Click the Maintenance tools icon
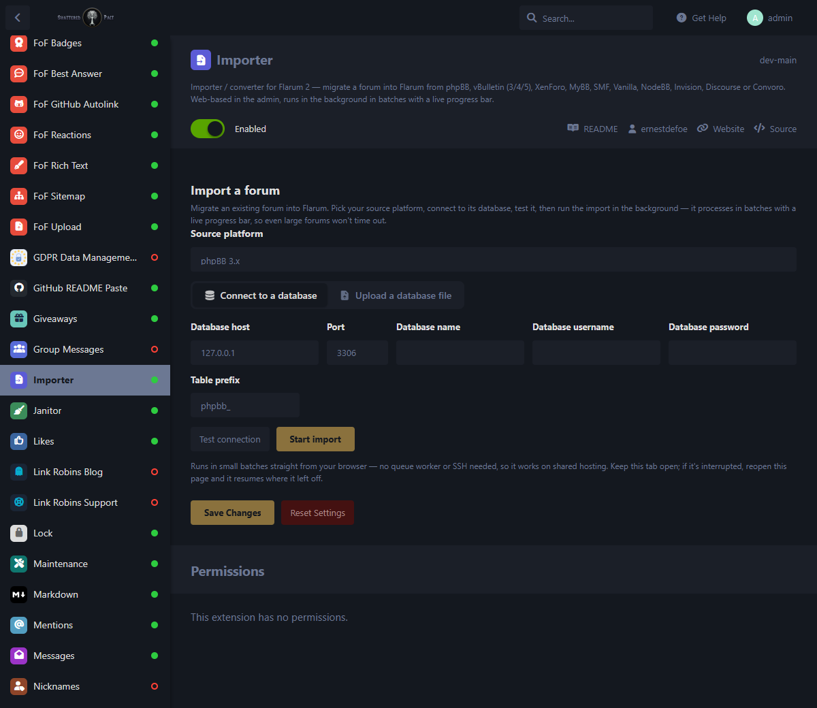This screenshot has width=817, height=708. (19, 564)
